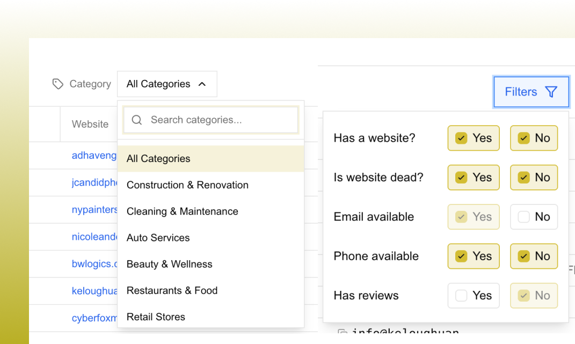
Task: Select Construction & Renovation category
Action: tap(187, 185)
